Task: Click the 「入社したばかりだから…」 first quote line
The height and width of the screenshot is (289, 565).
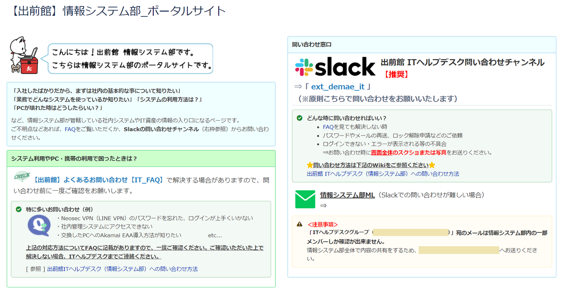Action: 96,90
